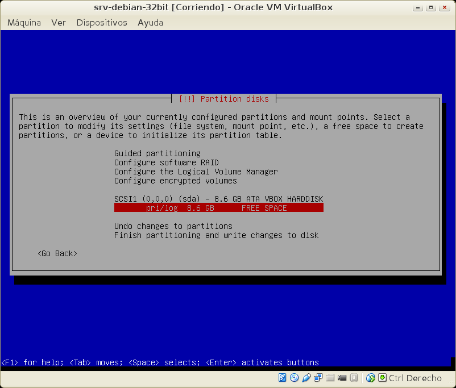Select Finish partitioning and write changes to disk
456x388 pixels.
coord(217,235)
